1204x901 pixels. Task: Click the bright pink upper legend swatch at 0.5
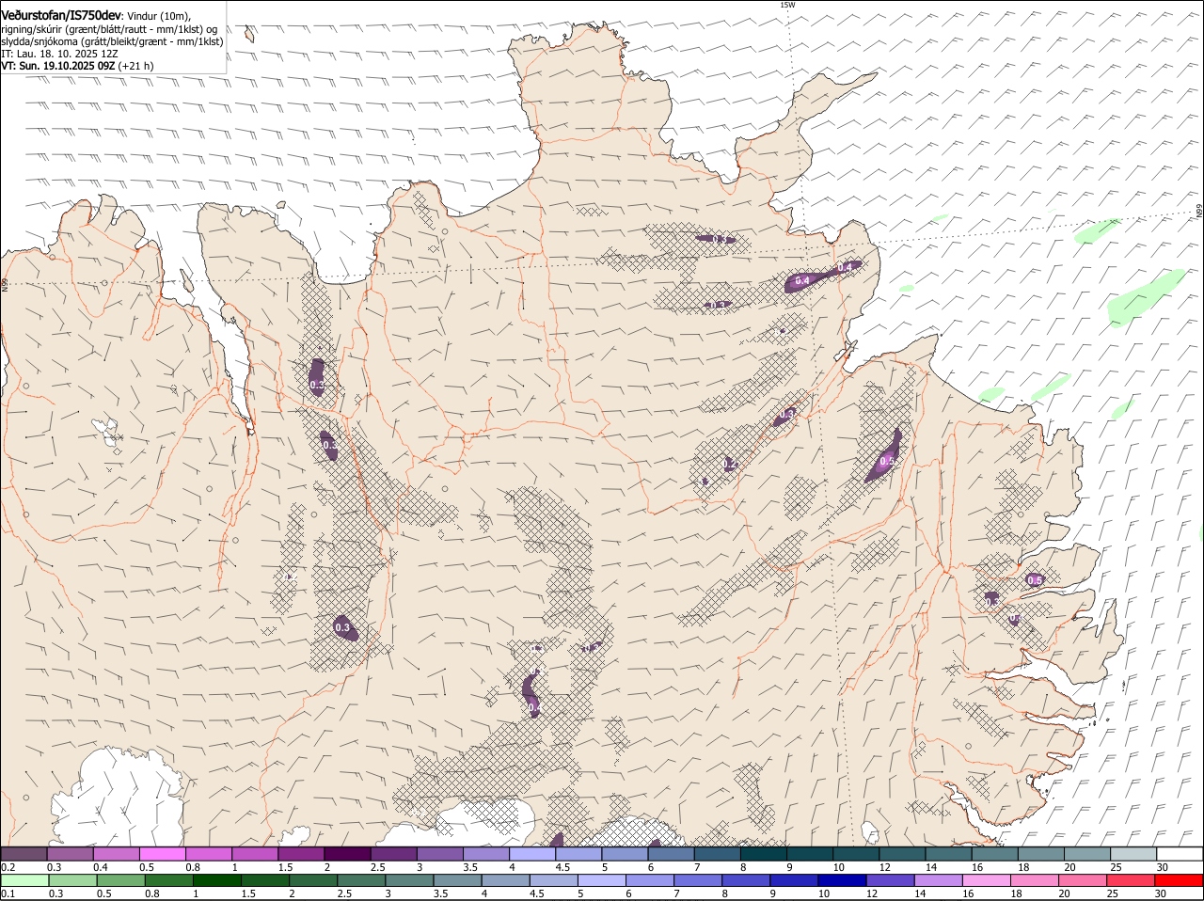pyautogui.click(x=162, y=854)
